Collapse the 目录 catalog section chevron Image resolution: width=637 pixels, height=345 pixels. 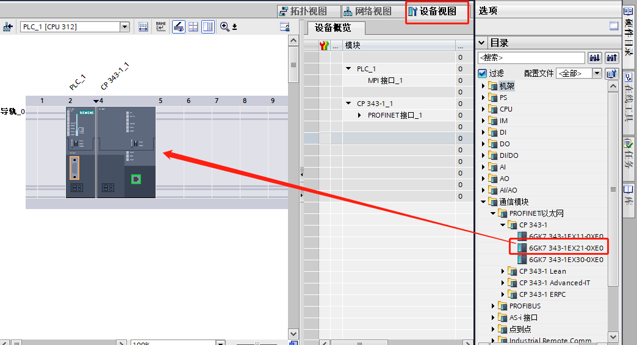tap(481, 43)
